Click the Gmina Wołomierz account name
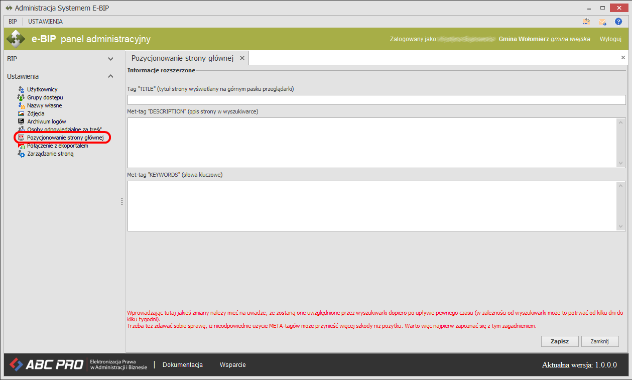 [524, 39]
